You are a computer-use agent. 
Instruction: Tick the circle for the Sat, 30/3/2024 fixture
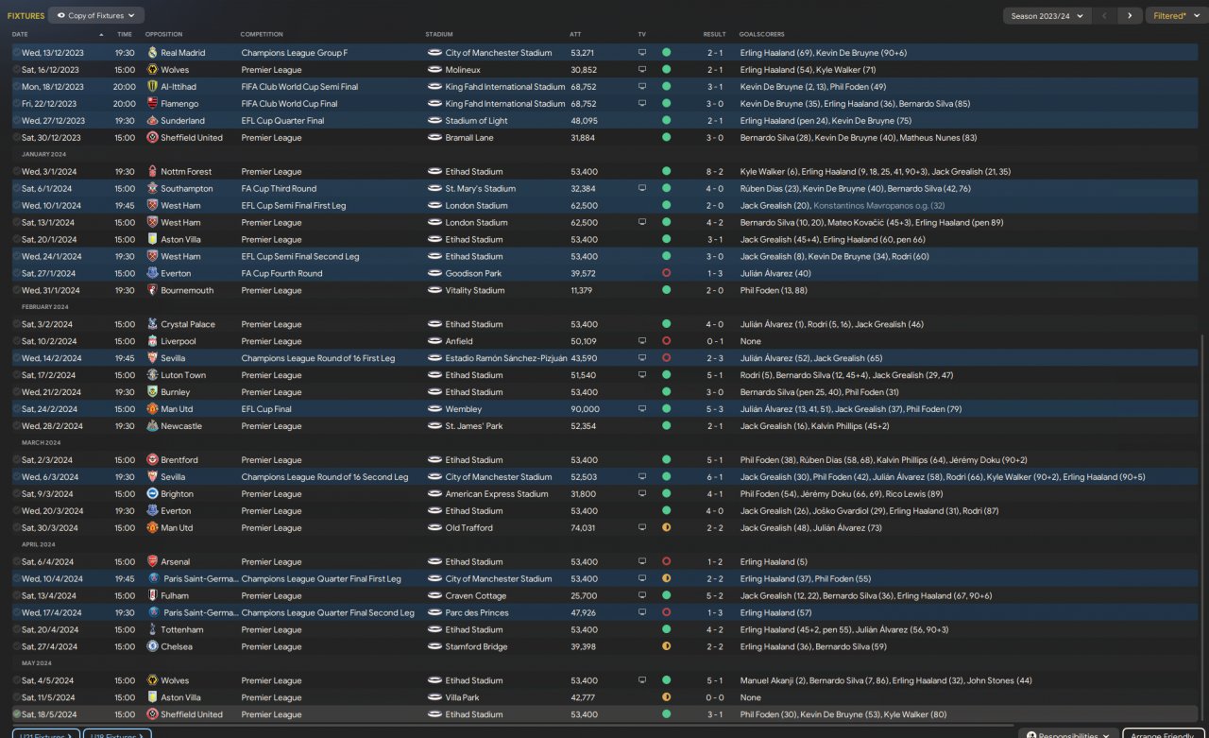16,528
